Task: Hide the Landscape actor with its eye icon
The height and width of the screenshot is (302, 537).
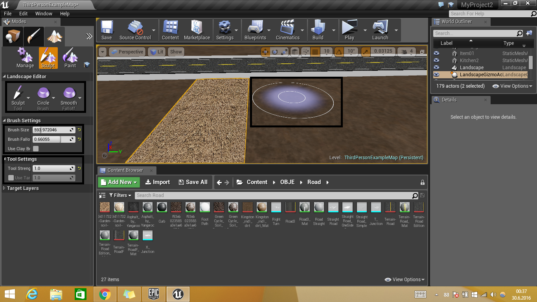Action: click(436, 68)
